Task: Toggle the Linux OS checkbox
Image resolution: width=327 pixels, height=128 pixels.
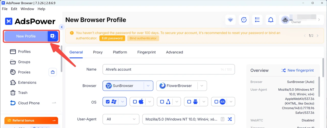Action: point(162,102)
